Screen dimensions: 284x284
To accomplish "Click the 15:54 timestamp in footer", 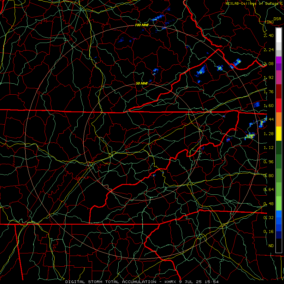I will (212, 282).
